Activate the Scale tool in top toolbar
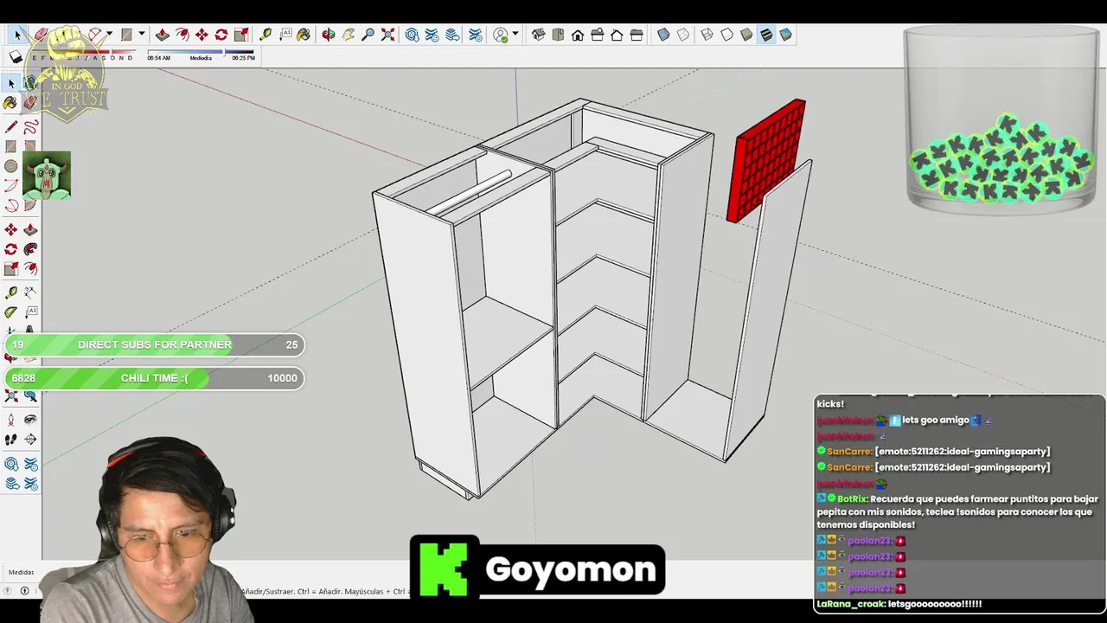 [240, 35]
